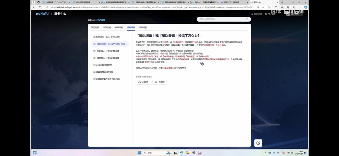
Task: Click the volume icon in system tray
Action: coord(292,153)
